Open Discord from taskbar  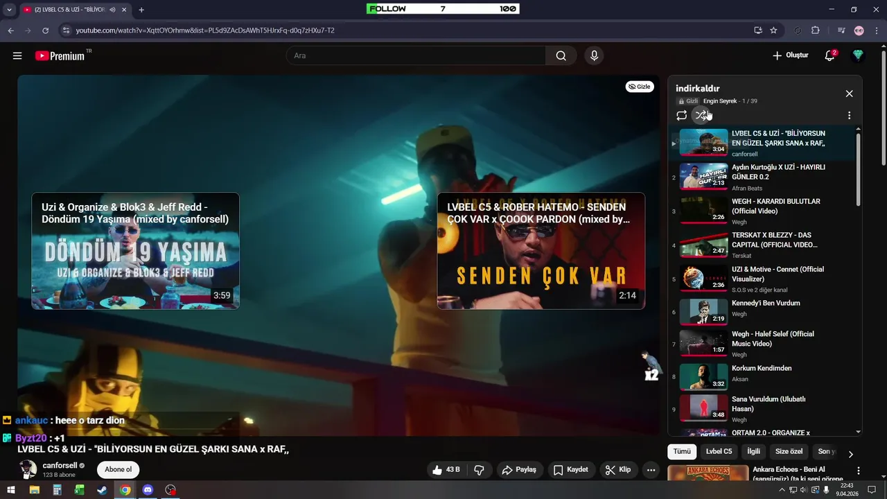[148, 490]
